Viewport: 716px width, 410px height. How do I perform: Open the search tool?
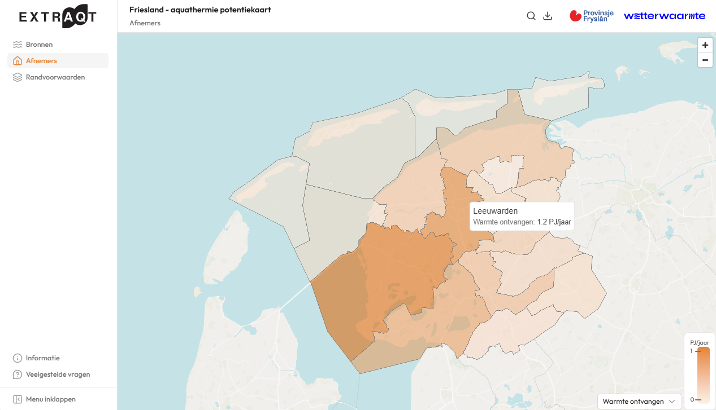[531, 16]
